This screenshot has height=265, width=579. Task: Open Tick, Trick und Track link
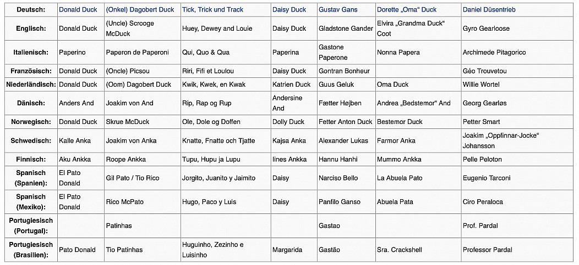[x=212, y=10]
